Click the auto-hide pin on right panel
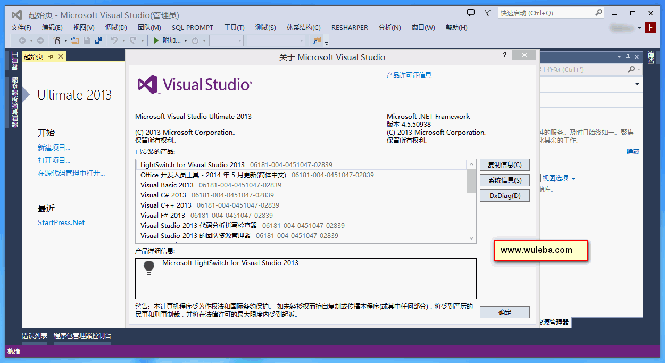The width and height of the screenshot is (665, 363). (x=628, y=56)
